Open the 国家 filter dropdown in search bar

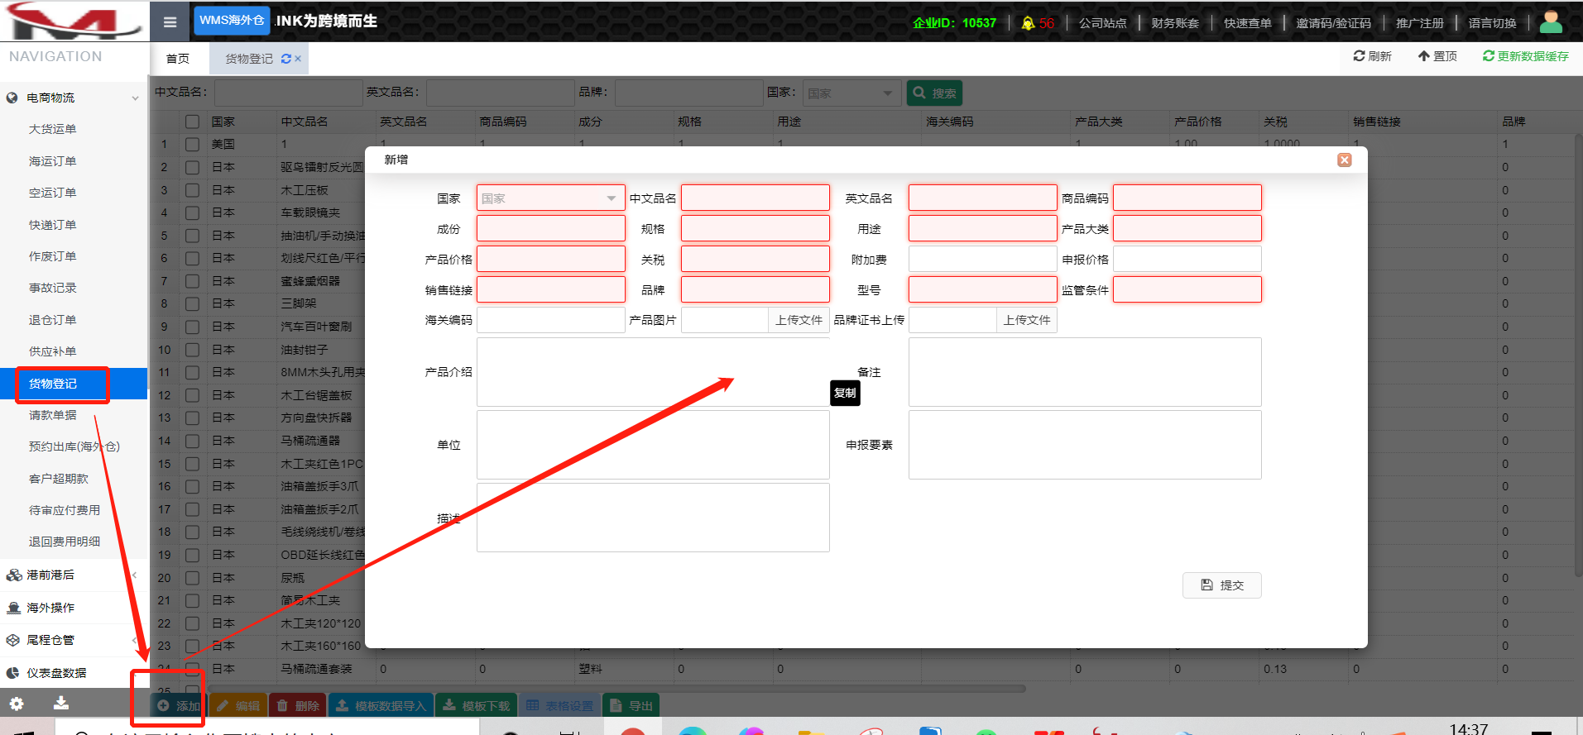(851, 93)
